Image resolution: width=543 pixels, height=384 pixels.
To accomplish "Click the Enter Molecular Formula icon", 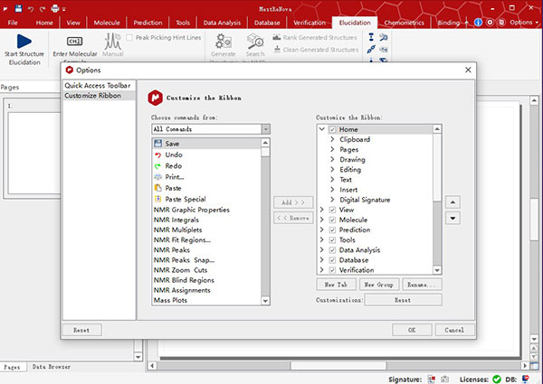I will tap(74, 42).
